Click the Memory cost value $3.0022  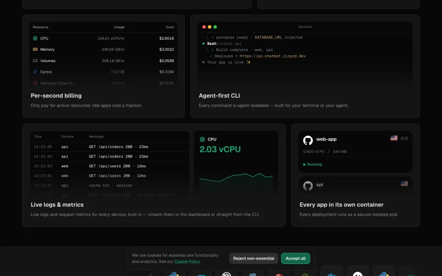coord(167,49)
